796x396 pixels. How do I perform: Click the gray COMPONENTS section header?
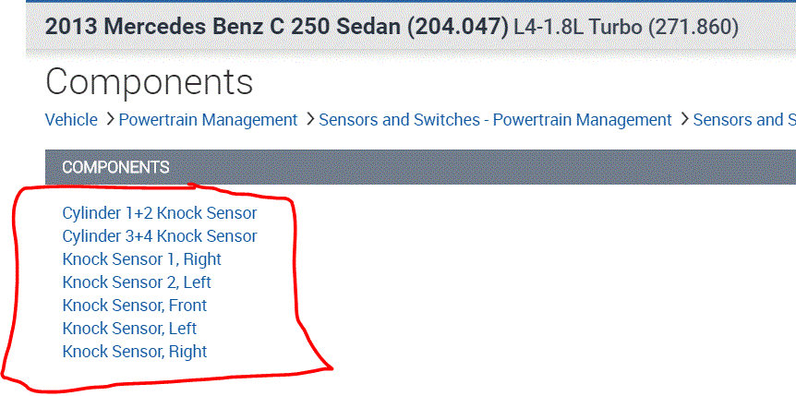(x=115, y=167)
